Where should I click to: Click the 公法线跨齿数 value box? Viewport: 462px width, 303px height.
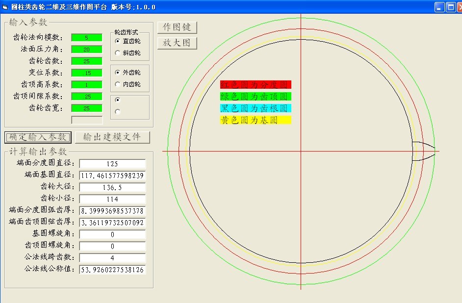[112, 258]
